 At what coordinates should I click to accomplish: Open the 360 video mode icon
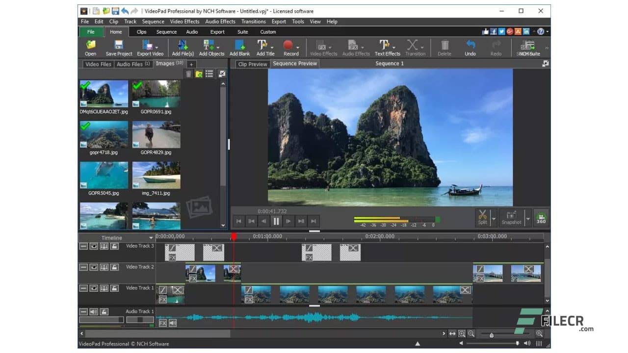[540, 218]
